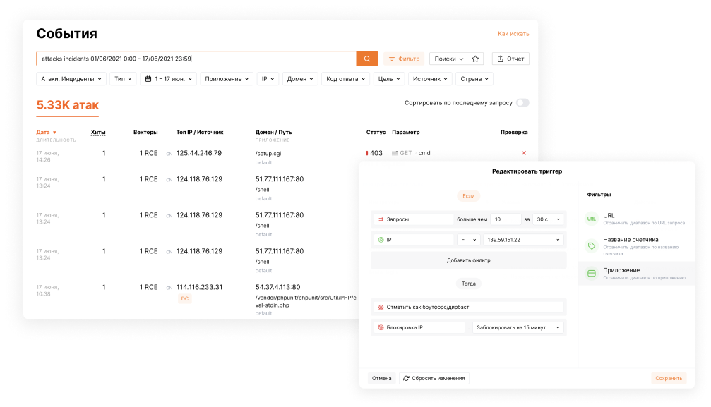Screen dimensions: 711x407
Task: Sort by the Дата column header
Action: click(x=47, y=133)
